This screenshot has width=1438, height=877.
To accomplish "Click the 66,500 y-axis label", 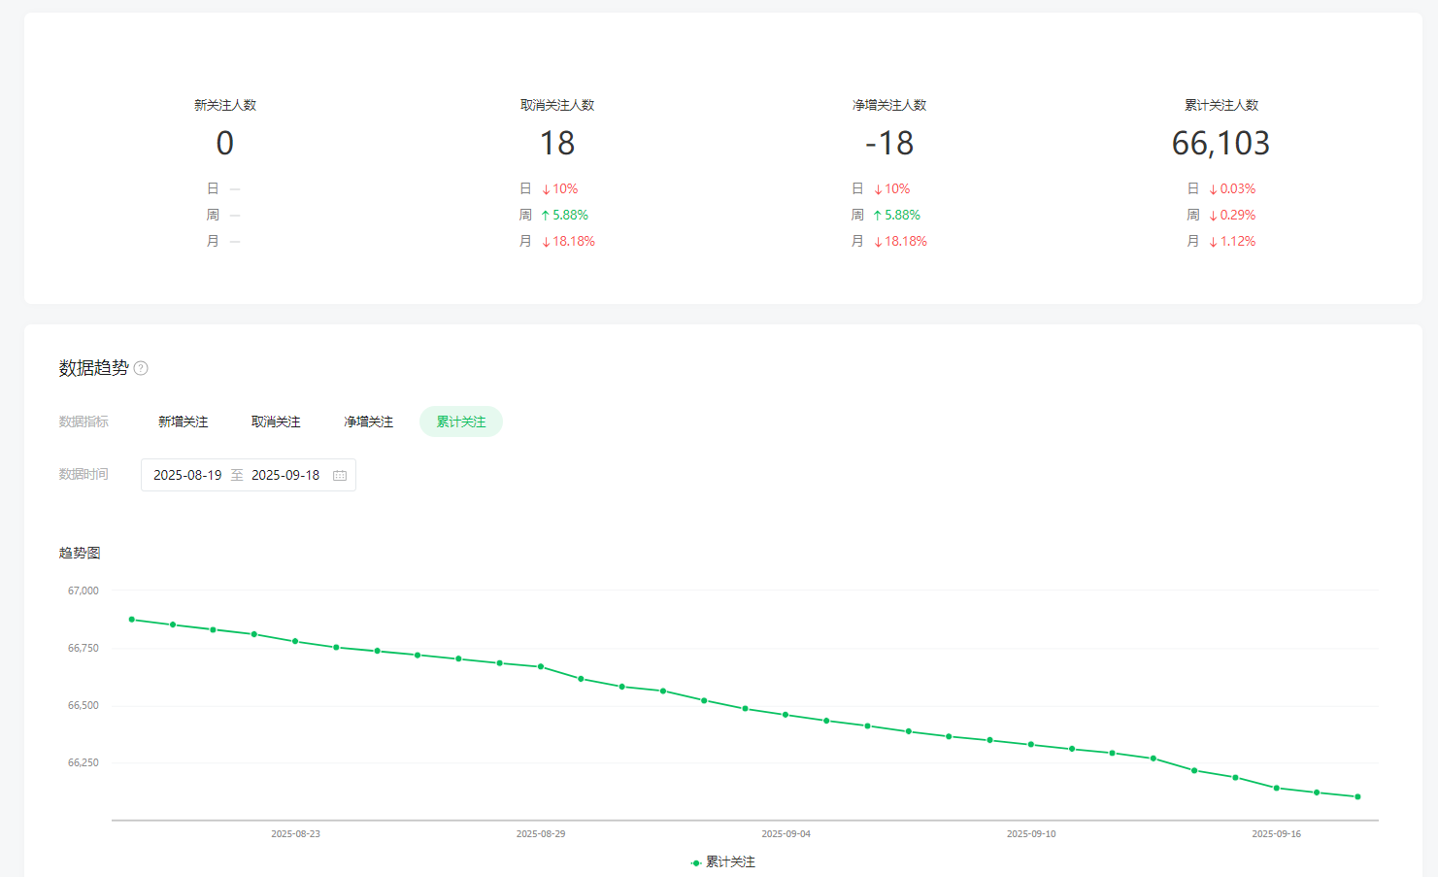I will click(83, 705).
